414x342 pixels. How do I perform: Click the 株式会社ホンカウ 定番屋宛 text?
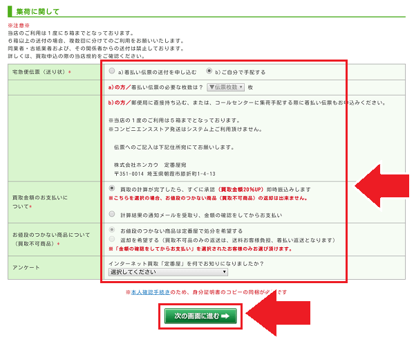pos(150,165)
